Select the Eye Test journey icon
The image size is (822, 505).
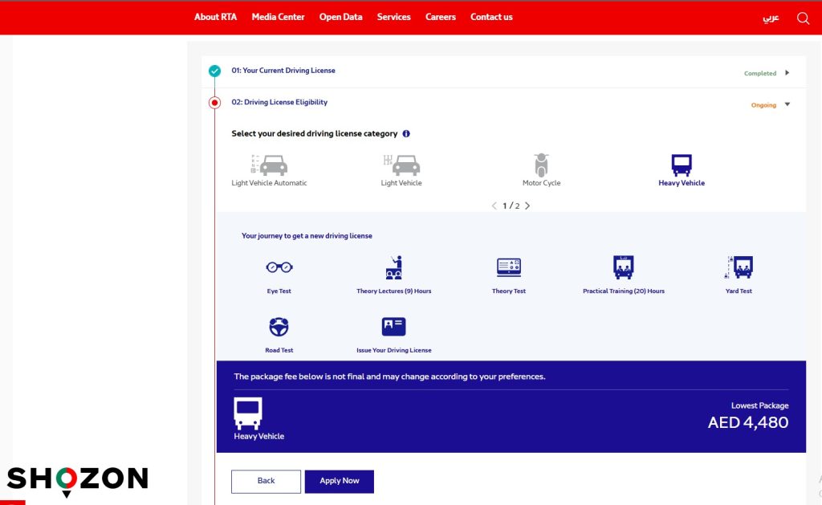coord(279,267)
